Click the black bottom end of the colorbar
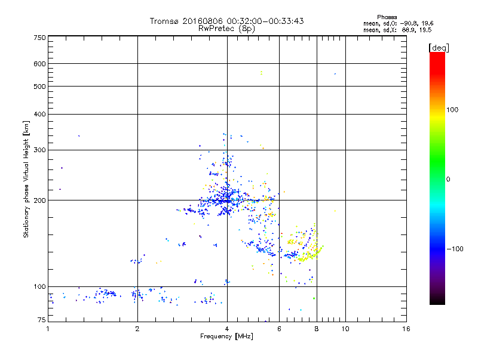The width and height of the screenshot is (478, 358). 437,300
